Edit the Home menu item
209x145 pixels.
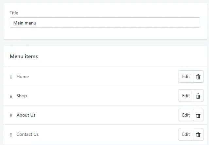click(186, 77)
